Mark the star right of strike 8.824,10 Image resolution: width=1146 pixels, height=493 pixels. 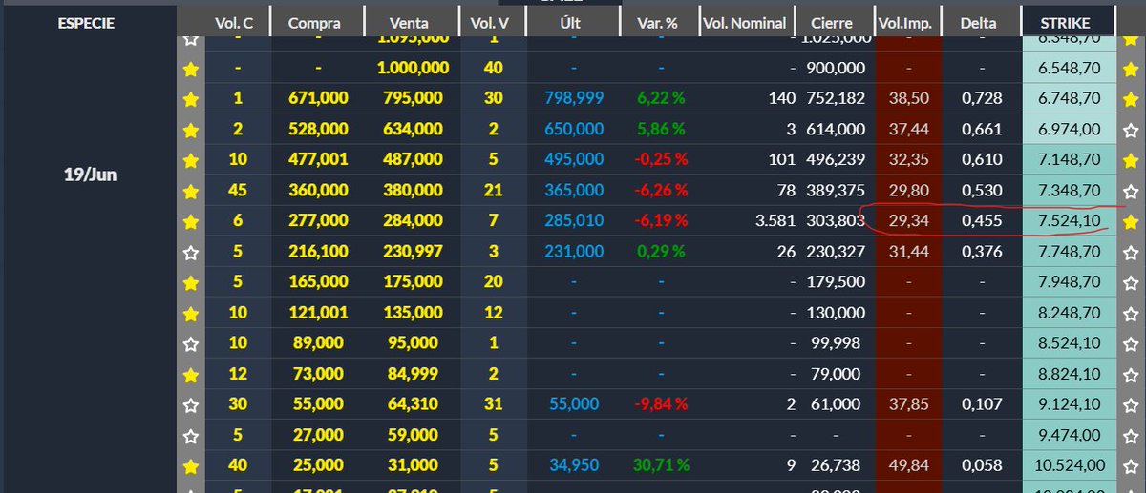click(x=1131, y=374)
